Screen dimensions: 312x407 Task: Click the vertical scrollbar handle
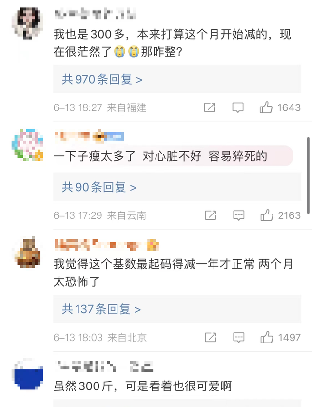click(308, 175)
